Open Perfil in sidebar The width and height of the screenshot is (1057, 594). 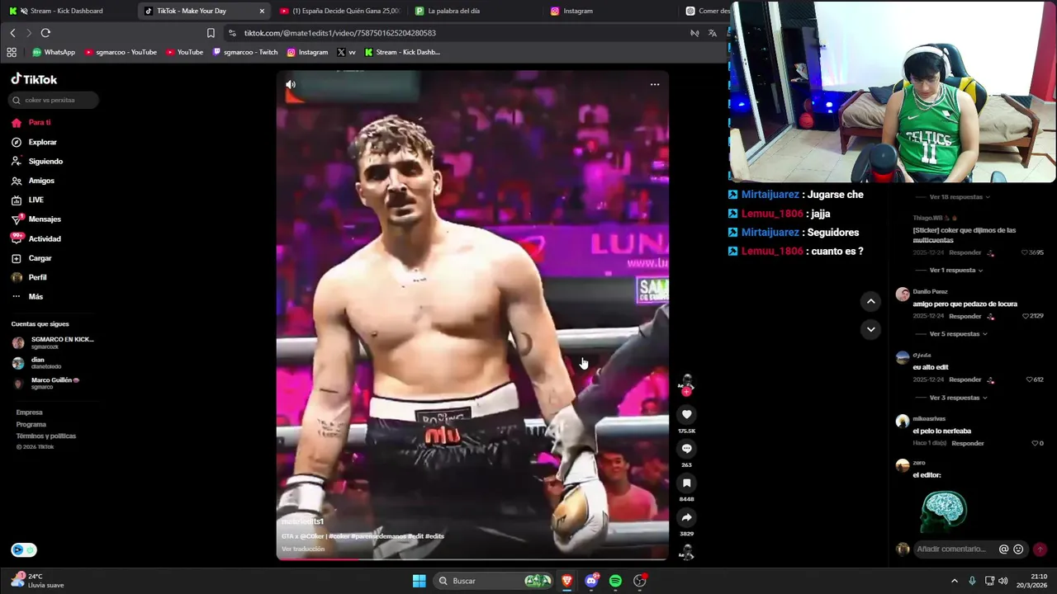pos(30,278)
